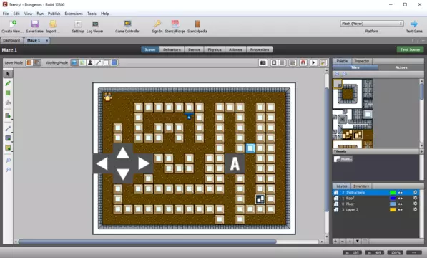Open layer options down-arrow below layers list

pyautogui.click(x=358, y=241)
